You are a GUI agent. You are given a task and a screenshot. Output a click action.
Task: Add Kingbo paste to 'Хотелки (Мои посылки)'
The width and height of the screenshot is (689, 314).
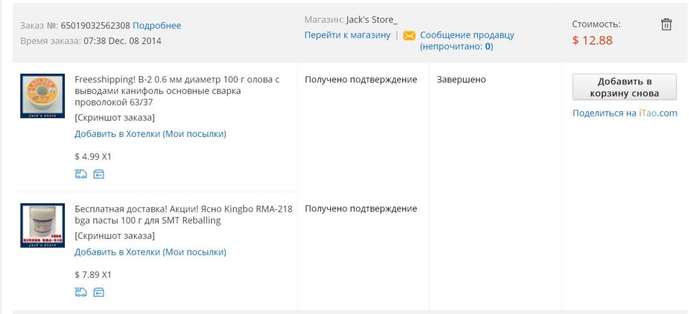[x=150, y=252]
